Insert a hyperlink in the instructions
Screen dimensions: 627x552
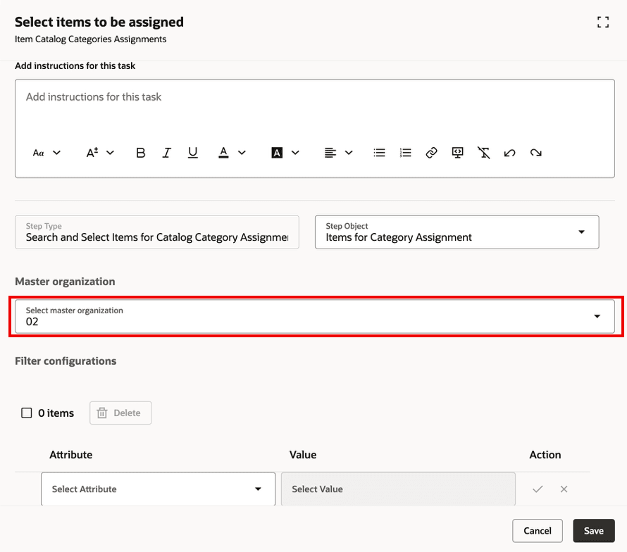pos(431,153)
